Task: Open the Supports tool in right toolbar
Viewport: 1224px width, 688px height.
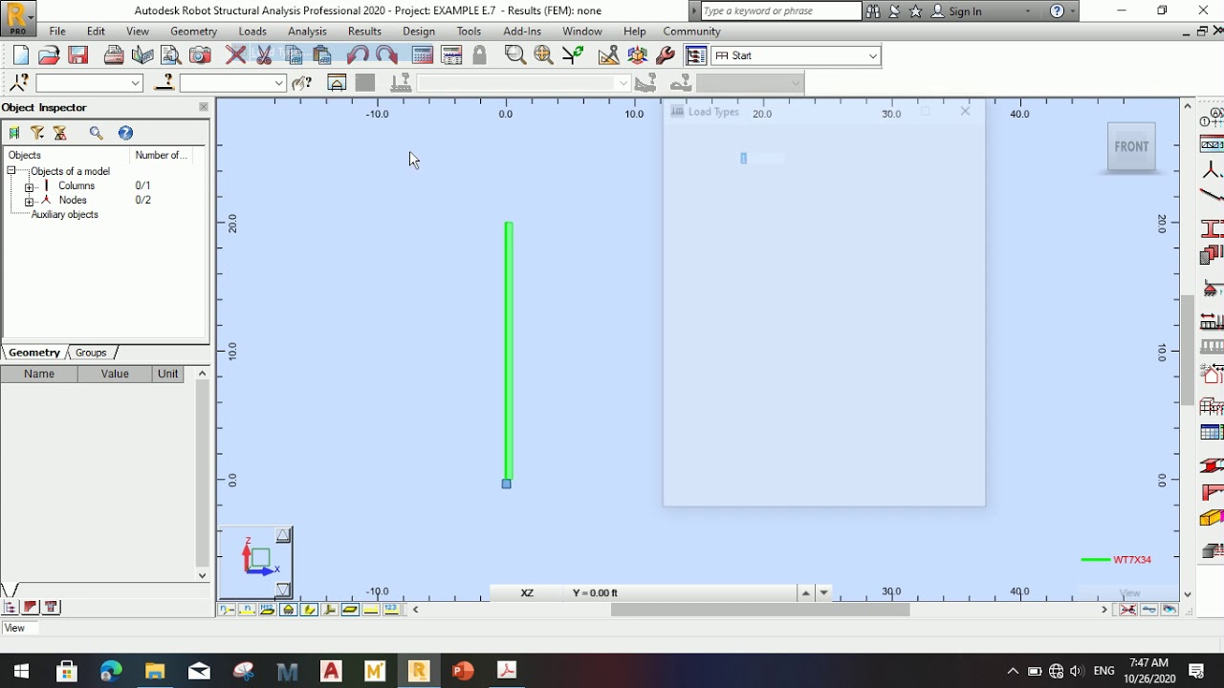Action: point(1212,289)
